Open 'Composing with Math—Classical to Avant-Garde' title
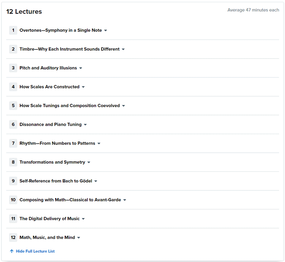The width and height of the screenshot is (285, 262). [x=70, y=200]
